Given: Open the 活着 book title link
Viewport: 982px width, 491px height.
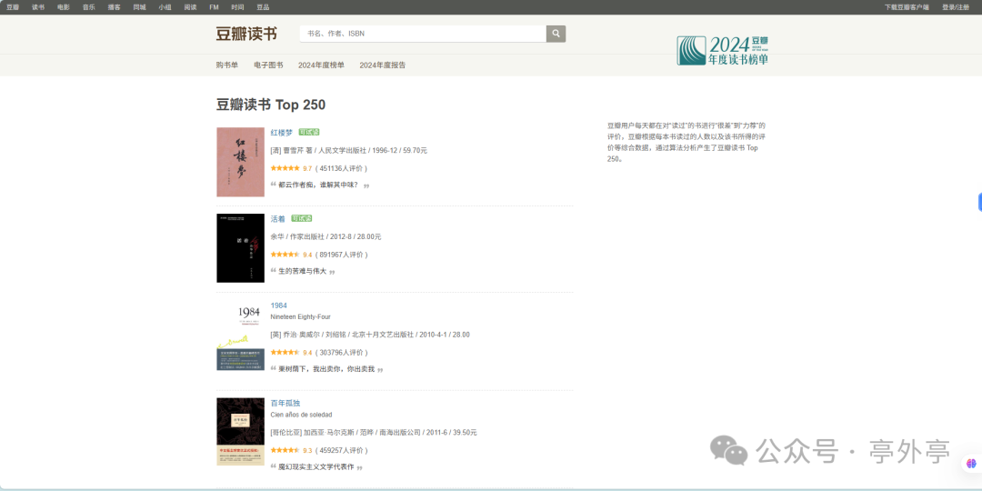Looking at the screenshot, I should (277, 218).
